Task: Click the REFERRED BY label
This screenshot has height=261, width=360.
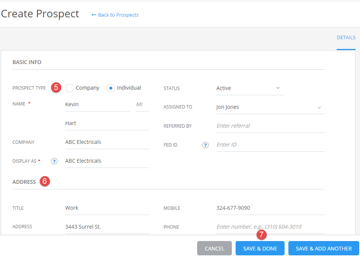Action: 178,126
